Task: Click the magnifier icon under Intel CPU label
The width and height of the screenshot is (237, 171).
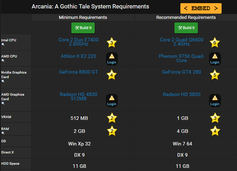Action: tap(3, 45)
